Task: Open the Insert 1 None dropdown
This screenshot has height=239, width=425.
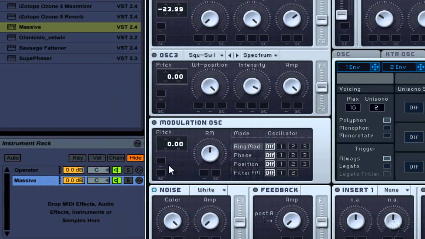Action: 396,190
